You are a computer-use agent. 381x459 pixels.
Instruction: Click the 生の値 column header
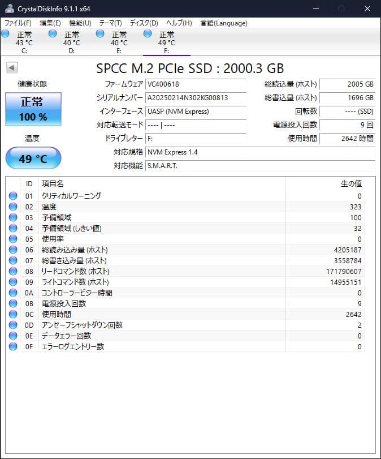click(325, 184)
